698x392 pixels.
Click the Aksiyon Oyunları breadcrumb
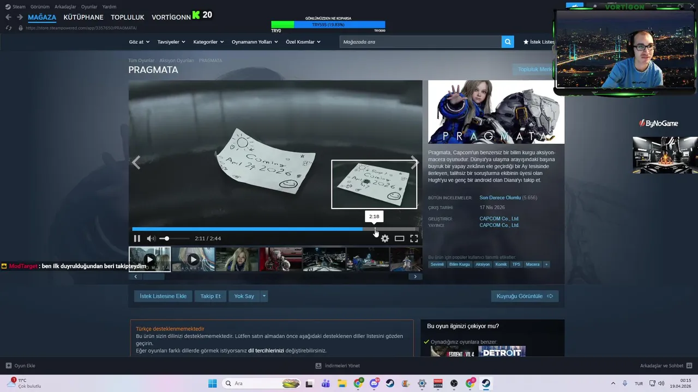click(177, 60)
